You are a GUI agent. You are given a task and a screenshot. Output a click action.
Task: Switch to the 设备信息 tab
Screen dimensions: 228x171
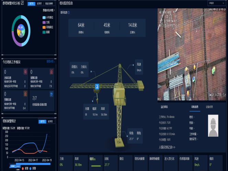[x=209, y=107]
